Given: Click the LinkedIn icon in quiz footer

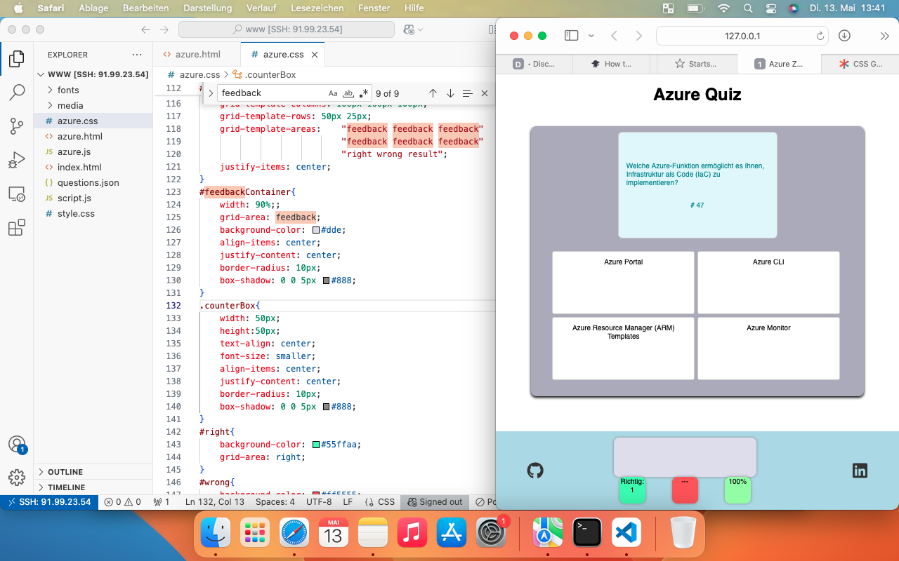Looking at the screenshot, I should (860, 471).
